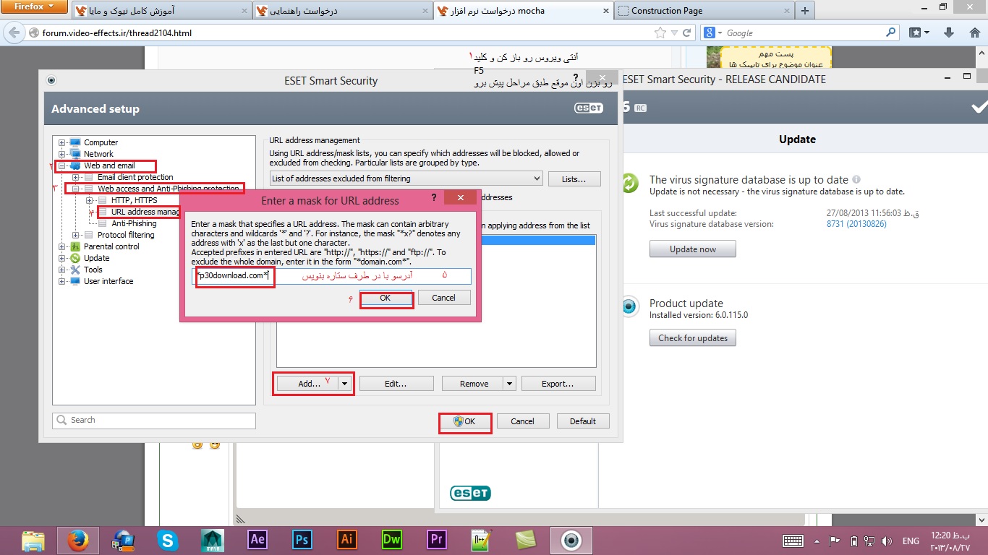Open Illustrator from the taskbar
The height and width of the screenshot is (555, 988).
pyautogui.click(x=347, y=540)
